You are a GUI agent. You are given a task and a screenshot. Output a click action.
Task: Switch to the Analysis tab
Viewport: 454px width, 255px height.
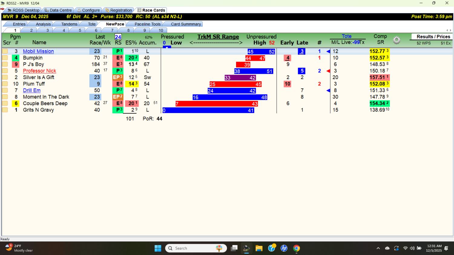(43, 24)
